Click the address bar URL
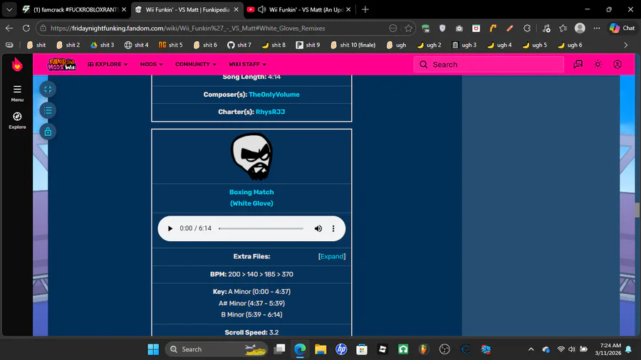Viewport: 641px width, 360px height. tap(187, 28)
